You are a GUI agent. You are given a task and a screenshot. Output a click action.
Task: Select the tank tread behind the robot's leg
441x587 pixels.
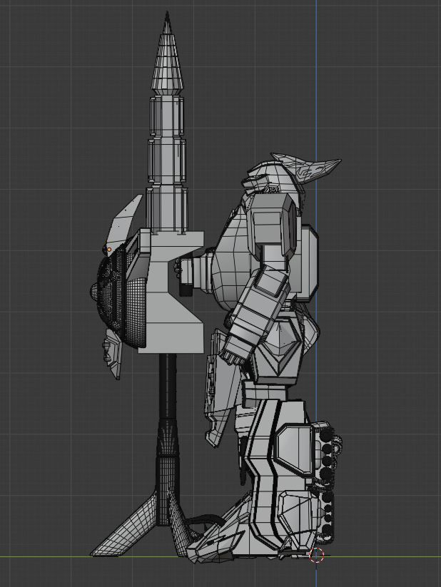pos(328,483)
